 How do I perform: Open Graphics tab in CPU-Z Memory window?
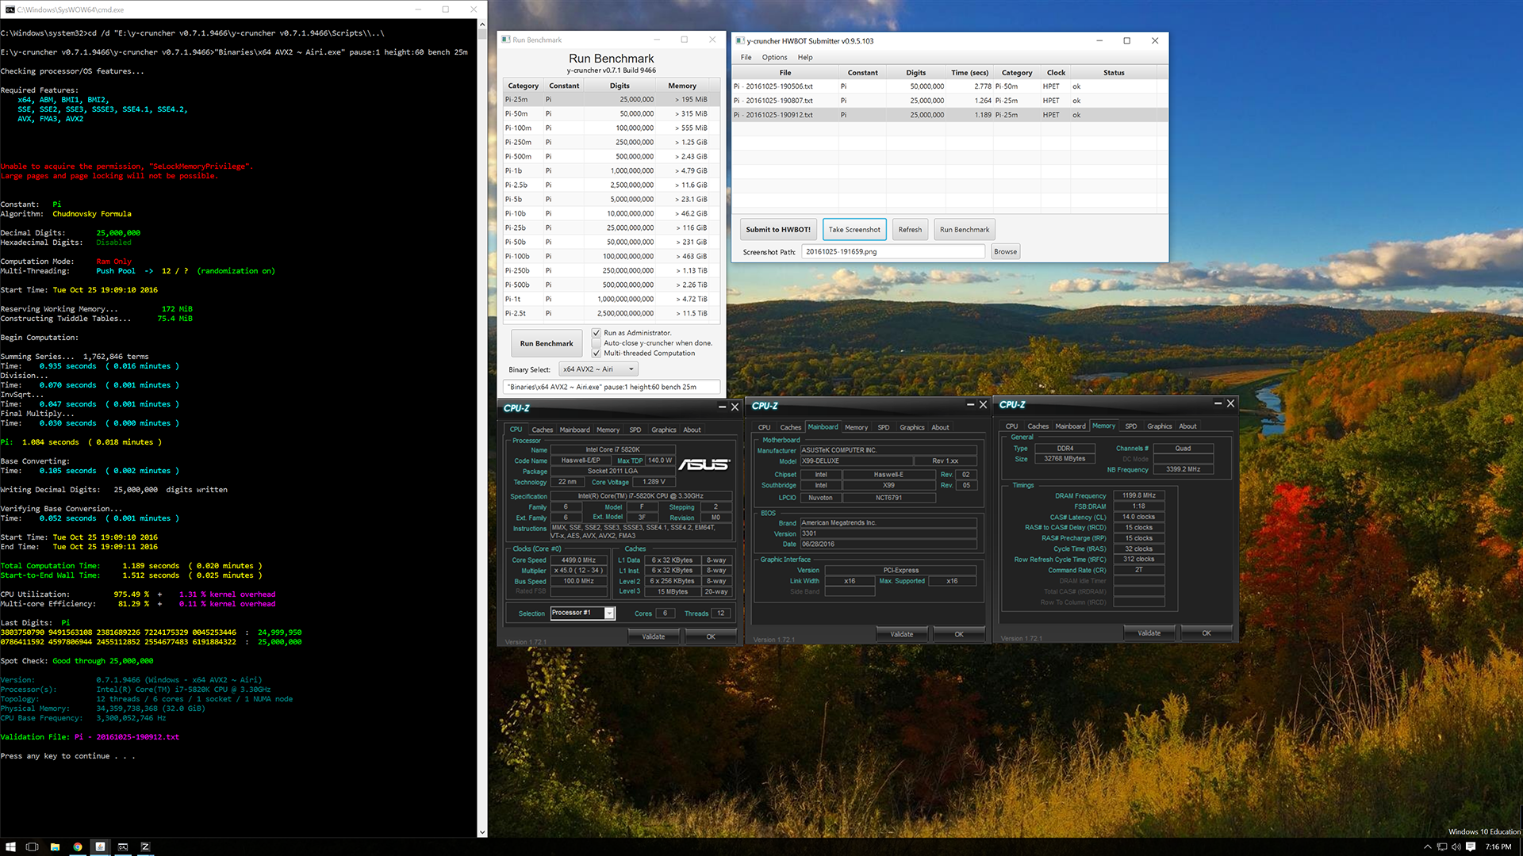tap(1159, 426)
